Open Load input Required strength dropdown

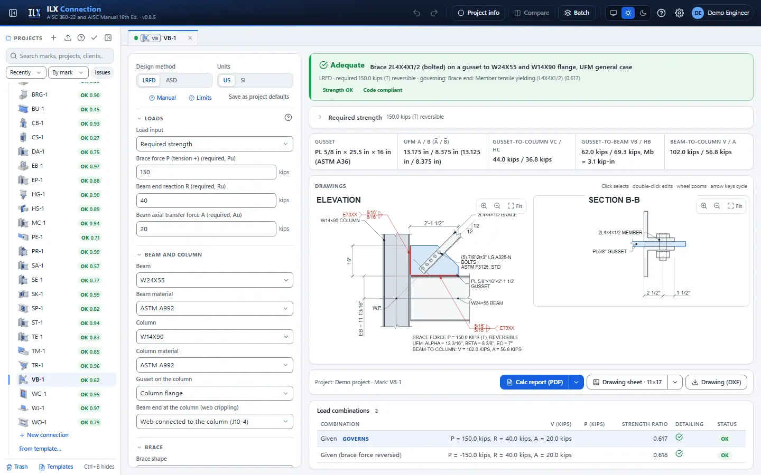pos(215,144)
